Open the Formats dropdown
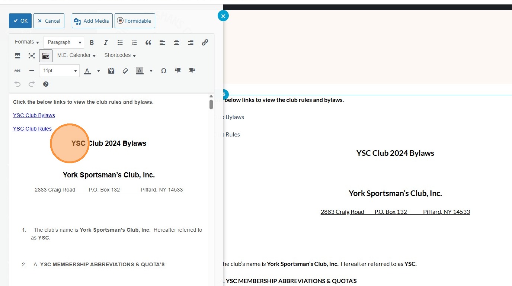The width and height of the screenshot is (512, 286). coord(27,42)
